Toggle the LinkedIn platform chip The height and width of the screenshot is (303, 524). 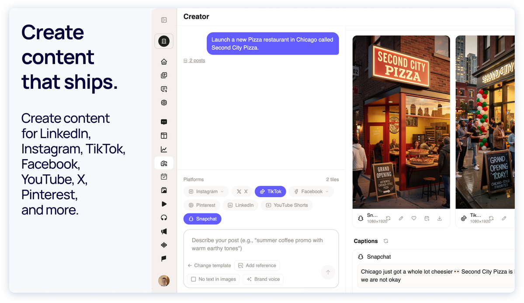[240, 205]
